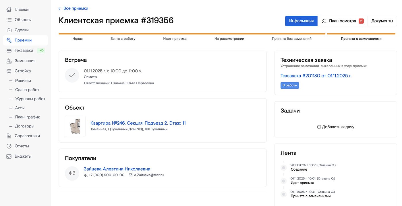Click the Виджеты code icon
This screenshot has width=402, height=206.
coord(9,157)
